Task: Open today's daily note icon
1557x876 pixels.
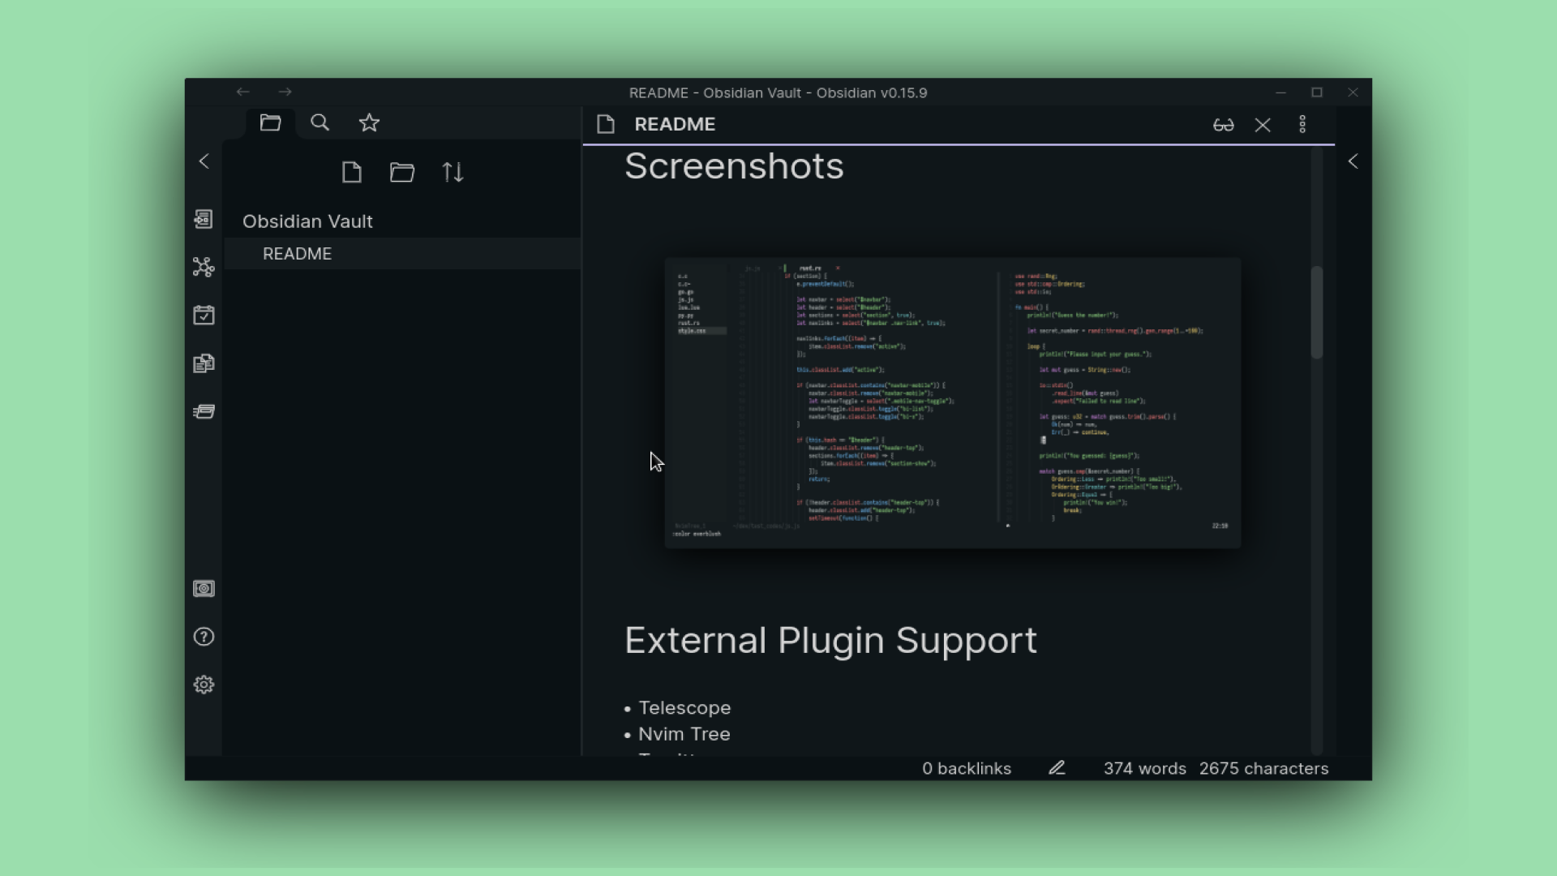Action: (204, 315)
